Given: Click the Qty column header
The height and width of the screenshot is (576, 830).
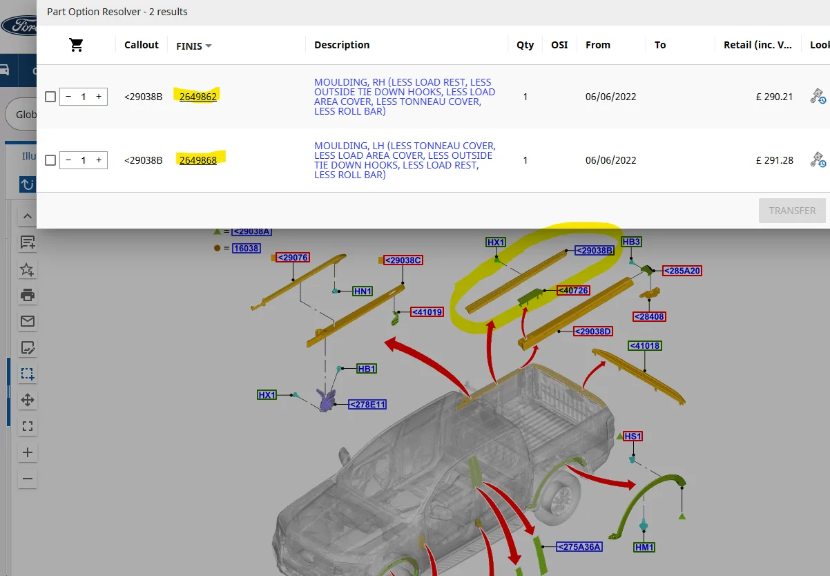Looking at the screenshot, I should [x=525, y=45].
